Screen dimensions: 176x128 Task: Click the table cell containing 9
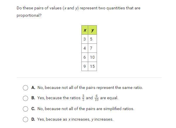click(x=85, y=66)
